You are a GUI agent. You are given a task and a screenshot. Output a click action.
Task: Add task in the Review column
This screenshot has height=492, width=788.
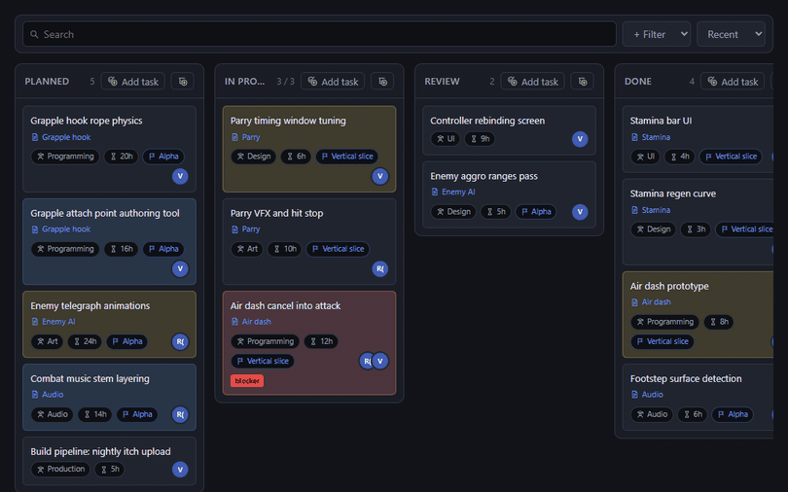pyautogui.click(x=533, y=82)
